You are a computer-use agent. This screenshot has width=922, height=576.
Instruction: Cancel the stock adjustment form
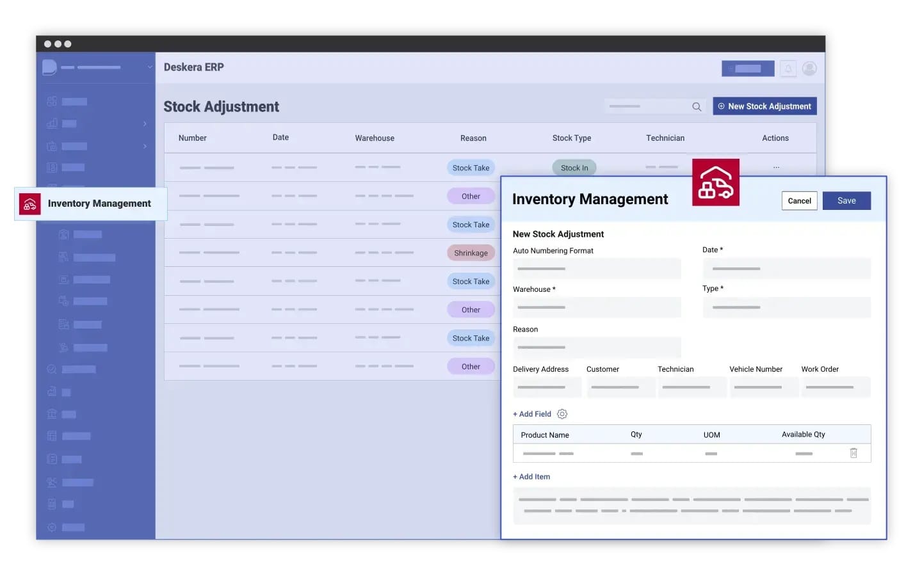(x=799, y=200)
